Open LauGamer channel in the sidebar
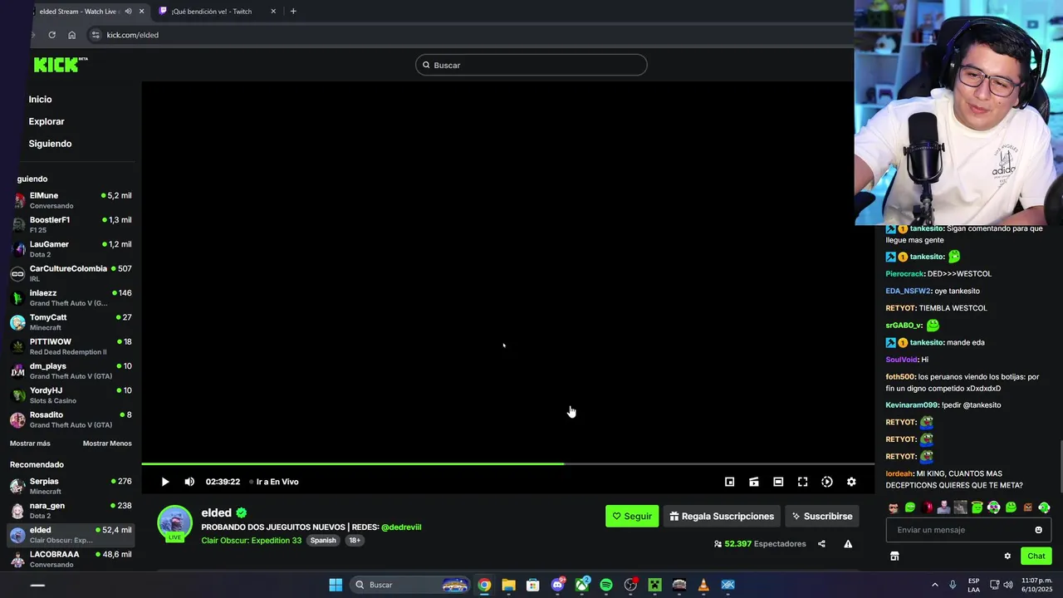This screenshot has height=598, width=1063. (71, 249)
